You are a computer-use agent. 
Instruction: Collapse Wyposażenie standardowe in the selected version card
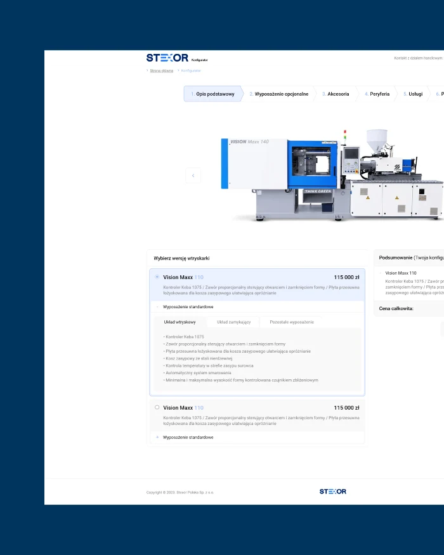157,307
